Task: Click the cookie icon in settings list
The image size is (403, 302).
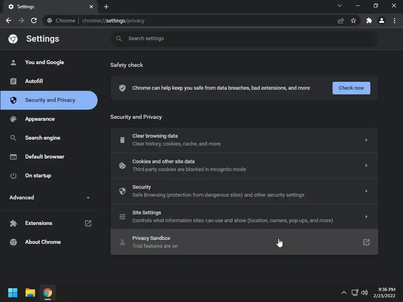Action: click(x=122, y=166)
